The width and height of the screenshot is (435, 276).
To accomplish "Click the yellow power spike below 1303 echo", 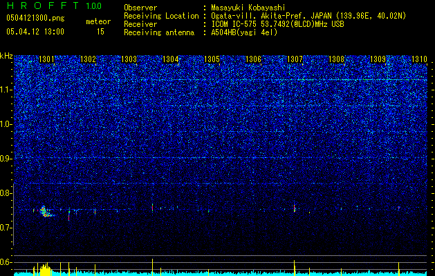I will 152,266.
